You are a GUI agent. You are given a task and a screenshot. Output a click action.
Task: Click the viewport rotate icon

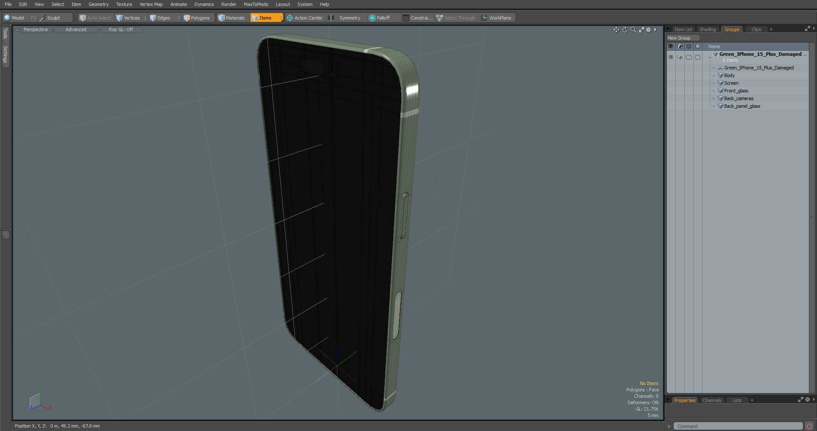coord(625,30)
